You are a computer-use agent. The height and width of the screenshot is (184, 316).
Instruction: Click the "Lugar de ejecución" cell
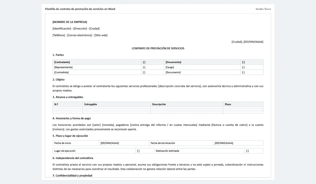click(x=94, y=151)
